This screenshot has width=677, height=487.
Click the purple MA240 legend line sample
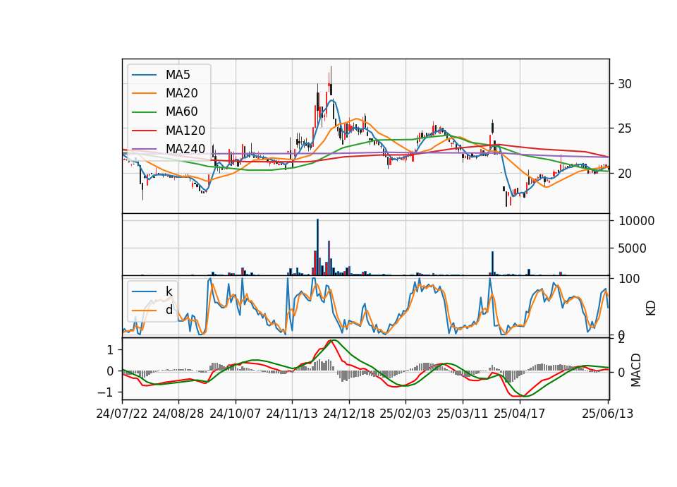(144, 149)
